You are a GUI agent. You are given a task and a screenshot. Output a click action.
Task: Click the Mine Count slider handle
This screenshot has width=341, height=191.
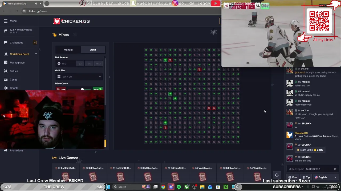82,89
